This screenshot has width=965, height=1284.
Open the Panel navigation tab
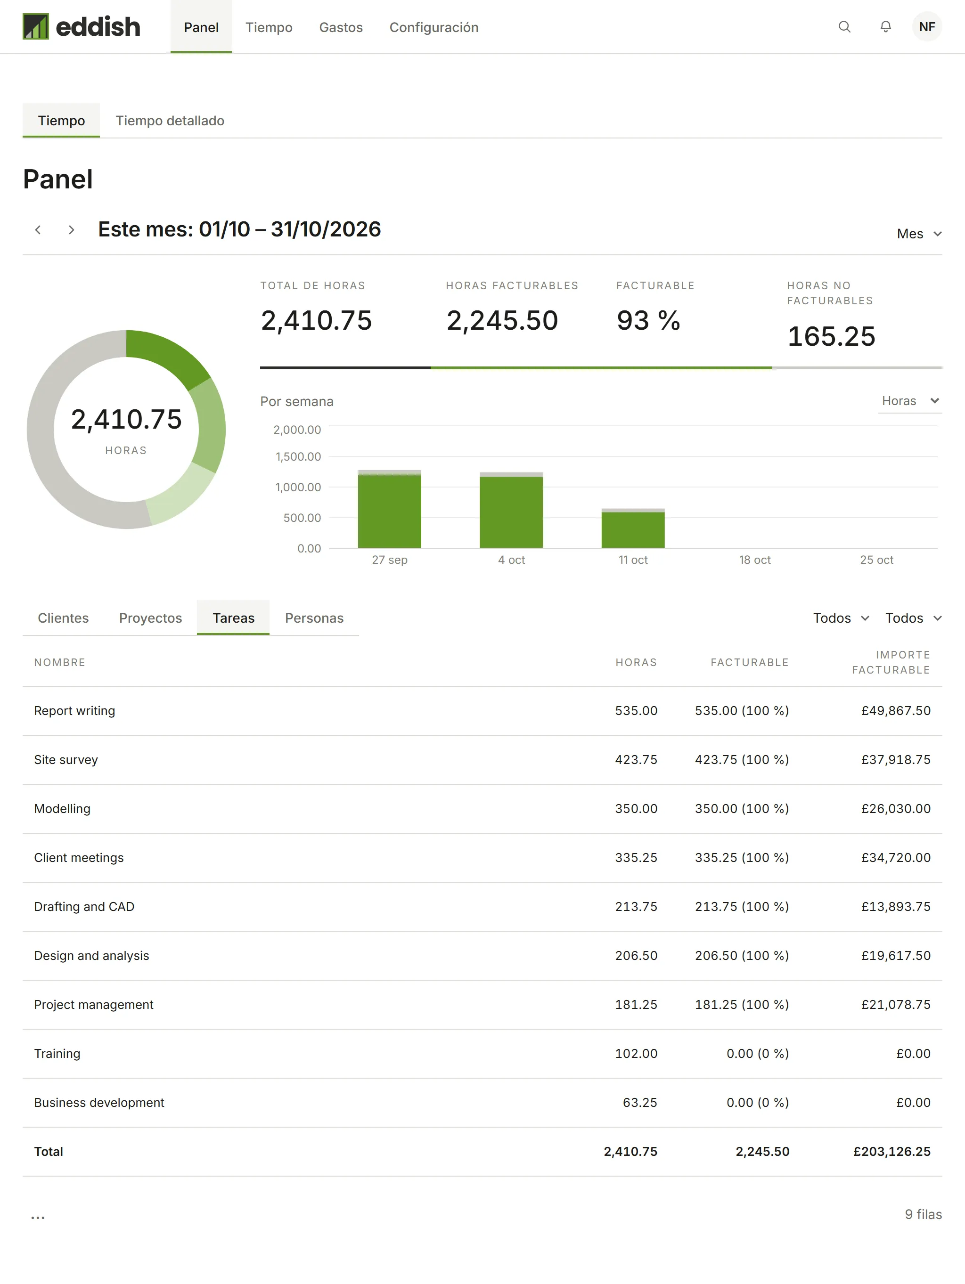pos(201,27)
